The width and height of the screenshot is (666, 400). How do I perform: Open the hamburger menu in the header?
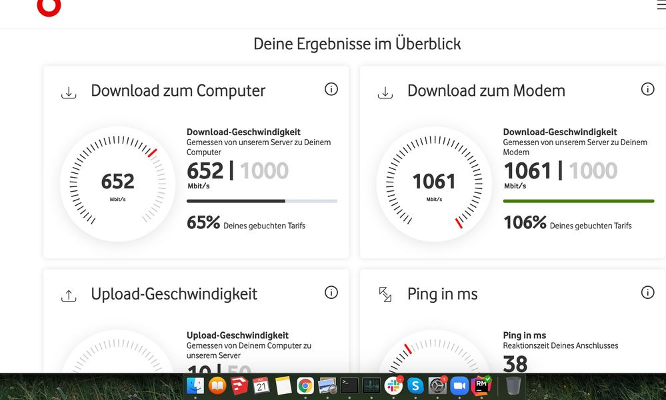[x=661, y=5]
